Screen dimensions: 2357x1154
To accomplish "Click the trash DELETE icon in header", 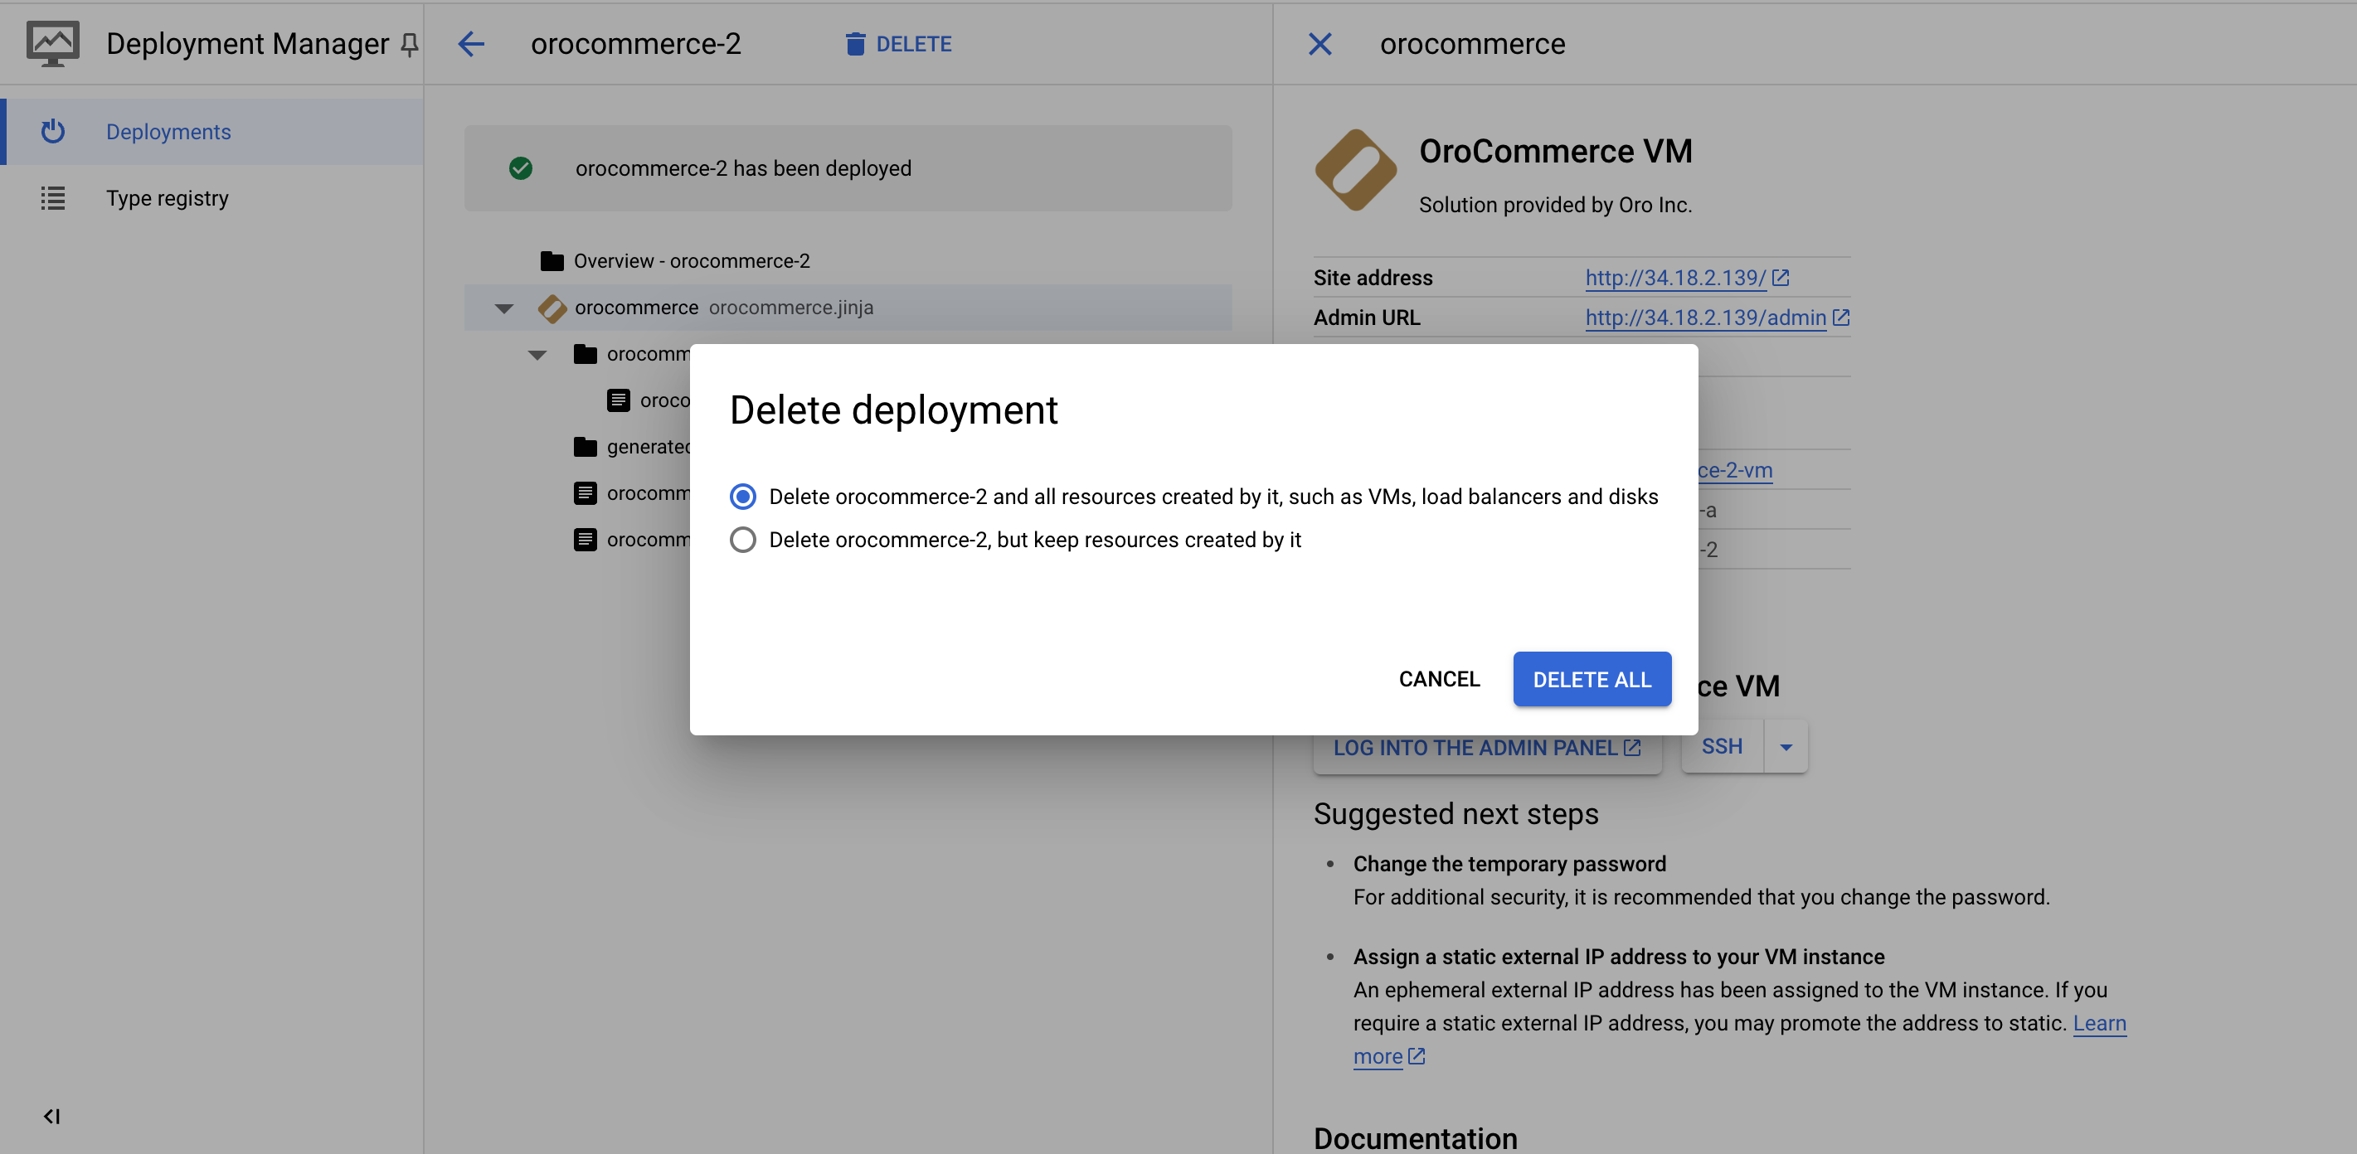I will [x=854, y=44].
